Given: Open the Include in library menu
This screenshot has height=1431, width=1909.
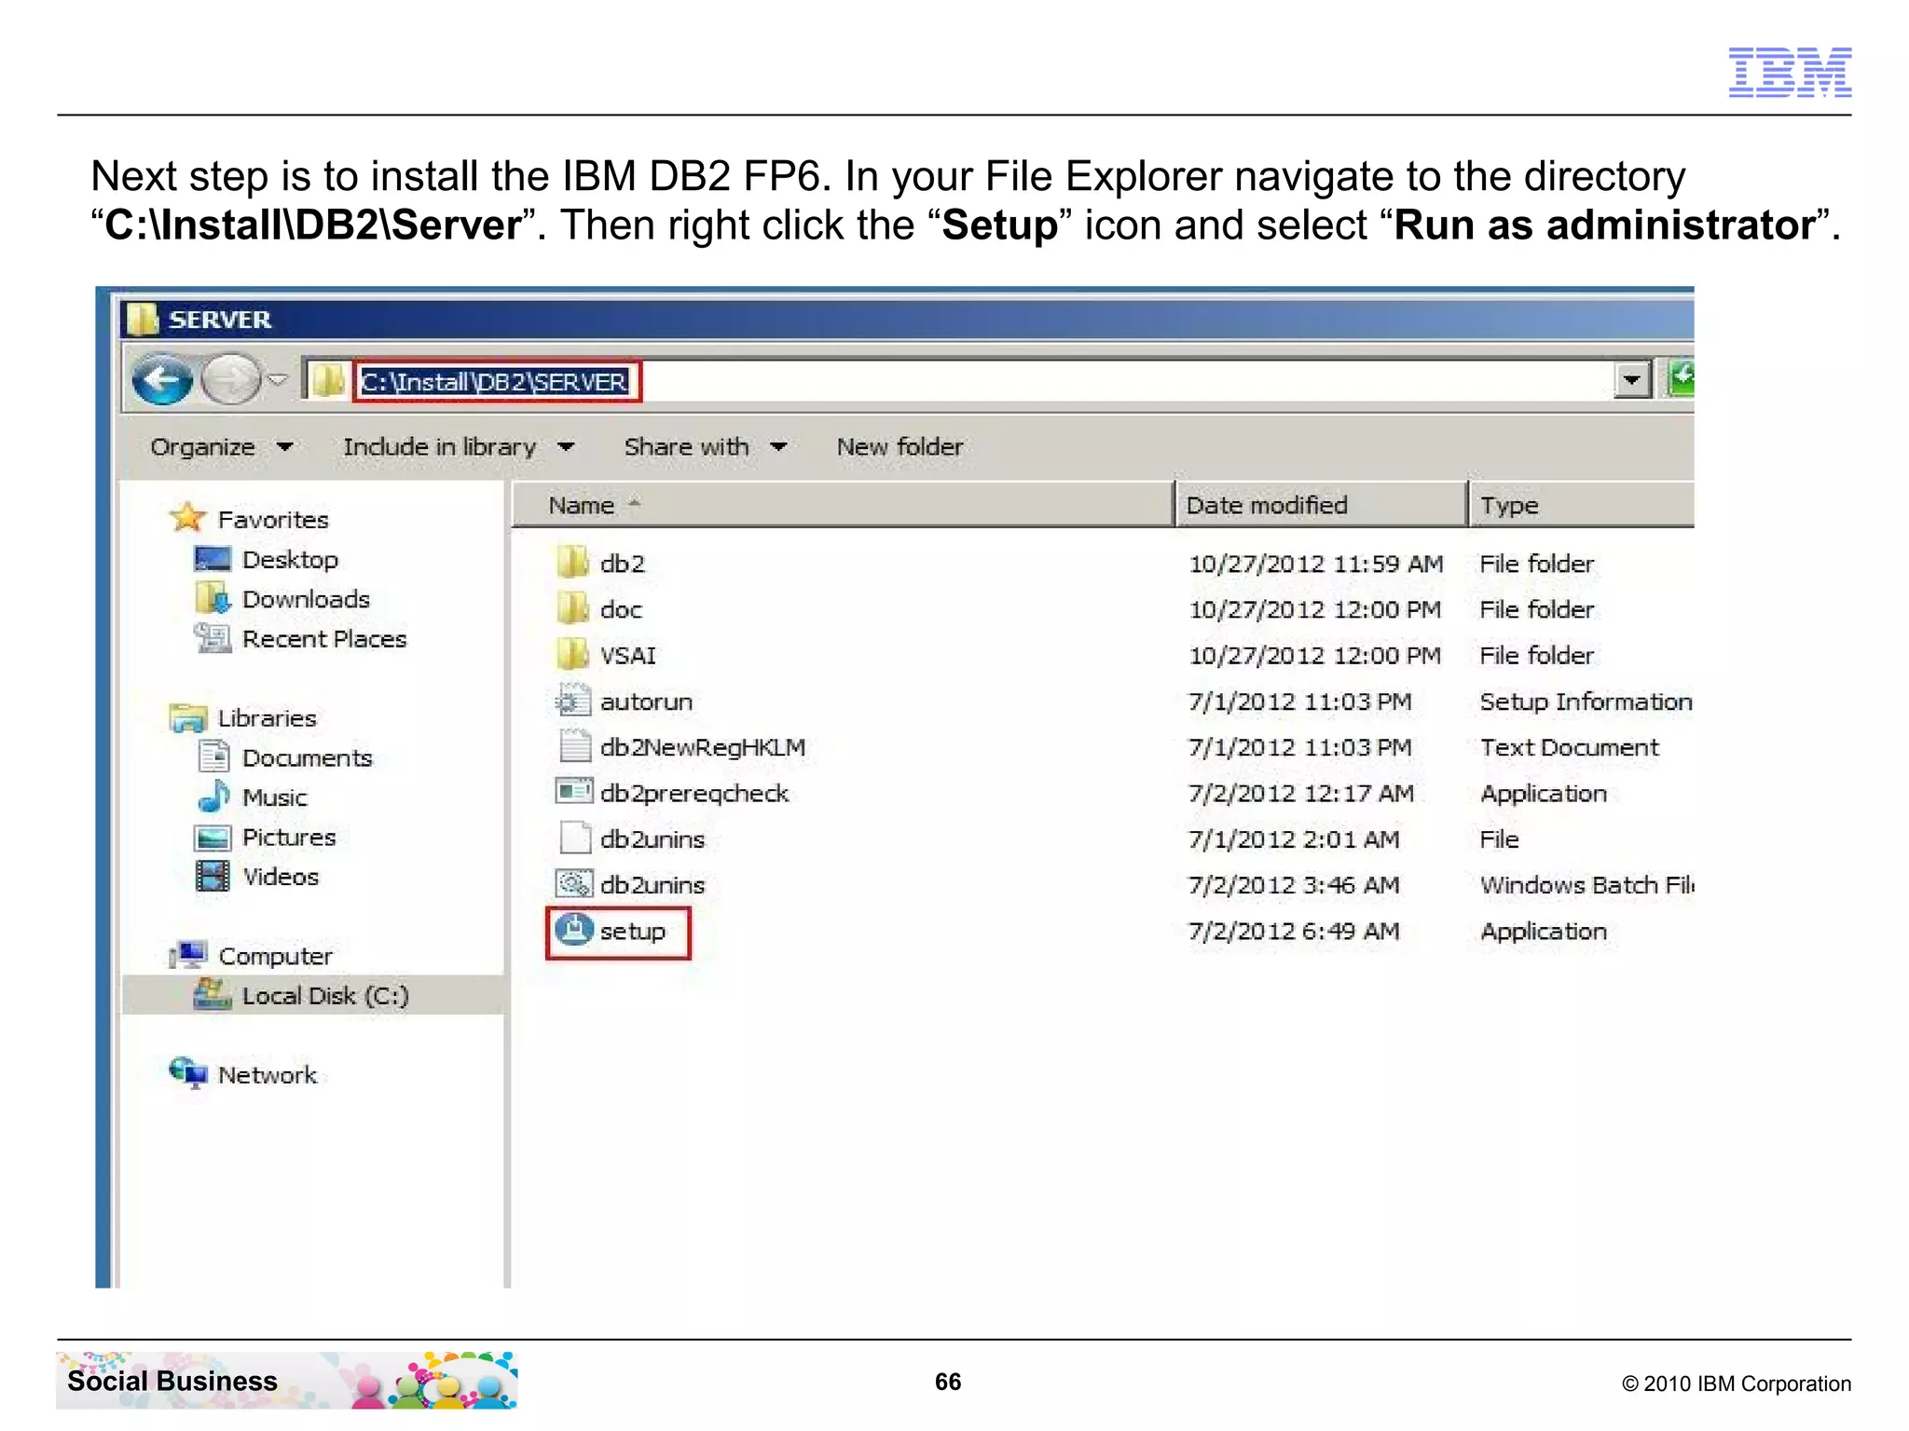Looking at the screenshot, I should (458, 447).
